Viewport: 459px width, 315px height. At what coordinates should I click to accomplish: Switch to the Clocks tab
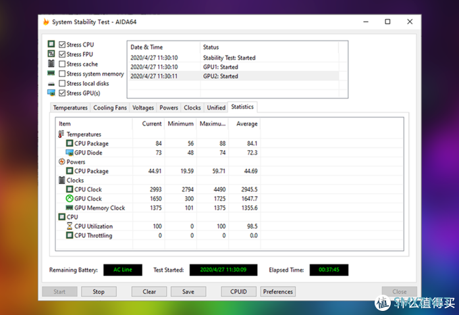(x=192, y=107)
